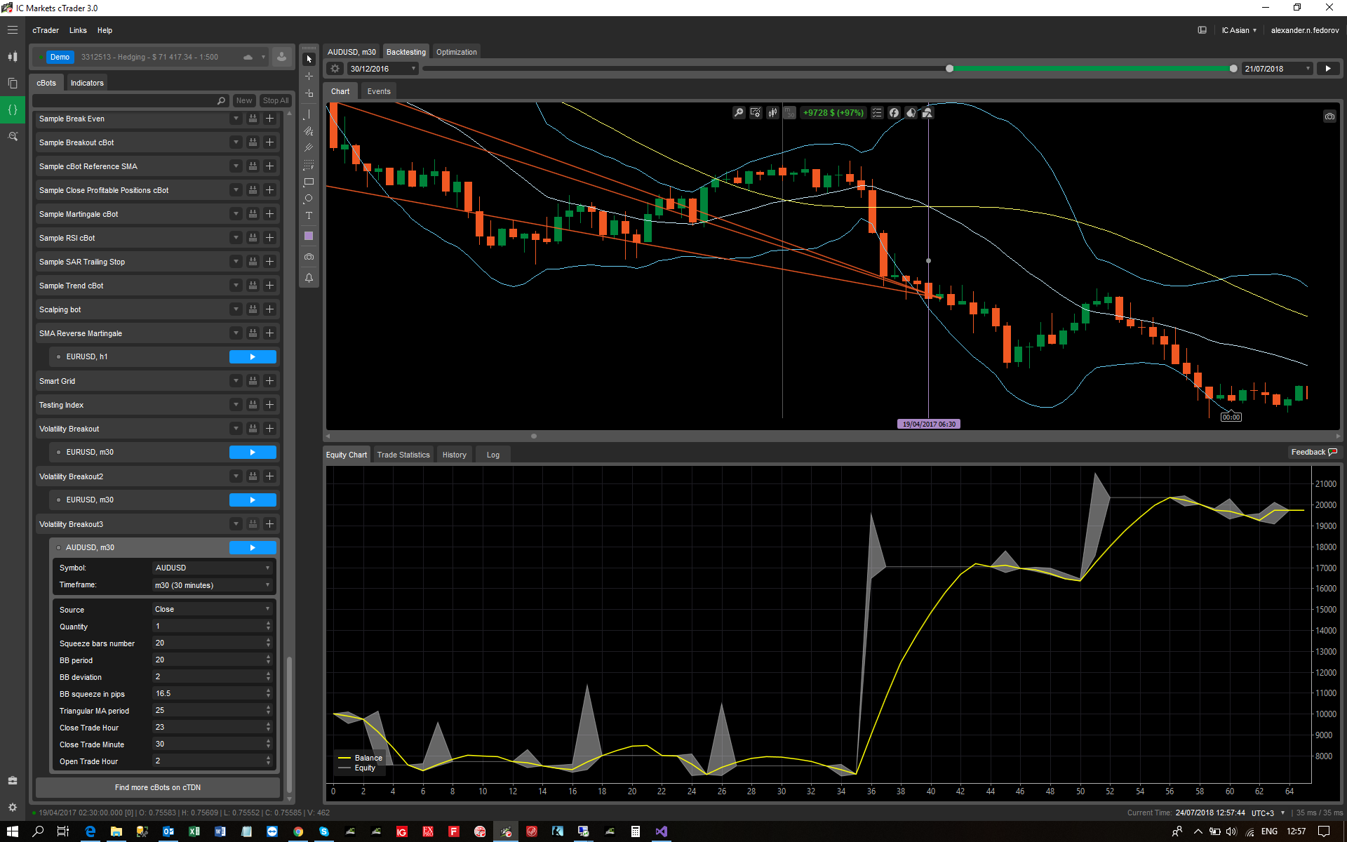Click the purple color swatch in drawing toolbar
The height and width of the screenshot is (842, 1347).
309,236
